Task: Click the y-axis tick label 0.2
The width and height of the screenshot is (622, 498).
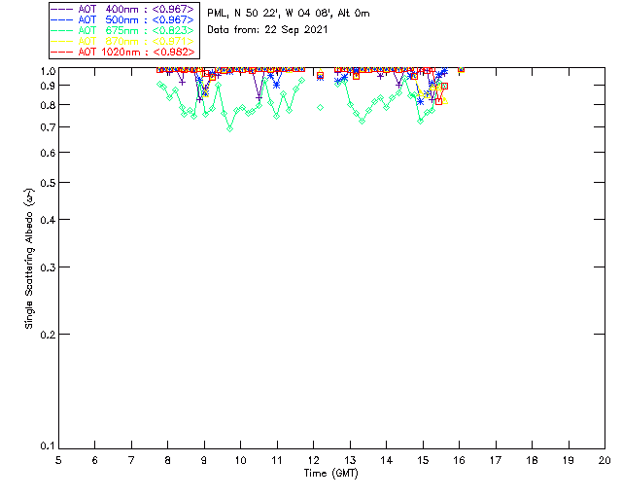Action: (x=48, y=335)
